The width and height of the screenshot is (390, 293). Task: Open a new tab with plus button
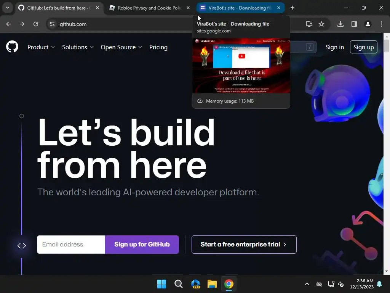tap(292, 8)
